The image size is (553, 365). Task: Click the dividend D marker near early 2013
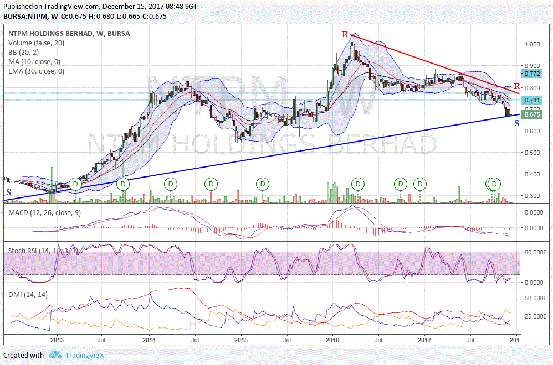click(x=75, y=184)
